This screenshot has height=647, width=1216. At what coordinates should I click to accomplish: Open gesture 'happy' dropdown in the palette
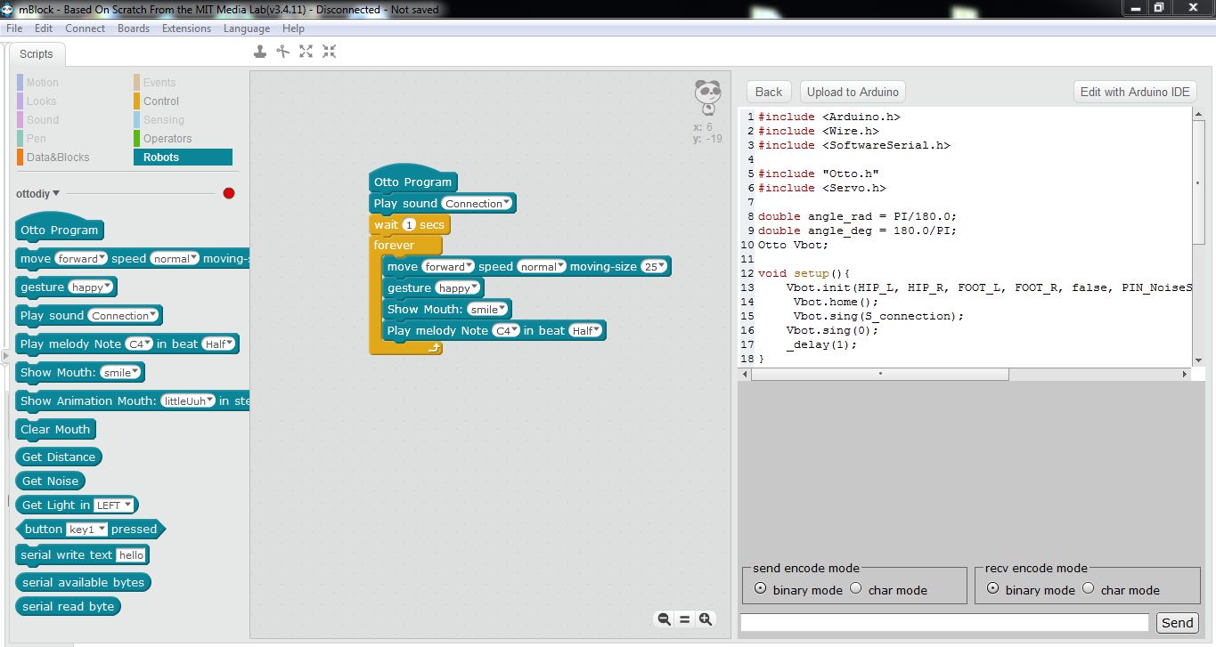pyautogui.click(x=91, y=287)
